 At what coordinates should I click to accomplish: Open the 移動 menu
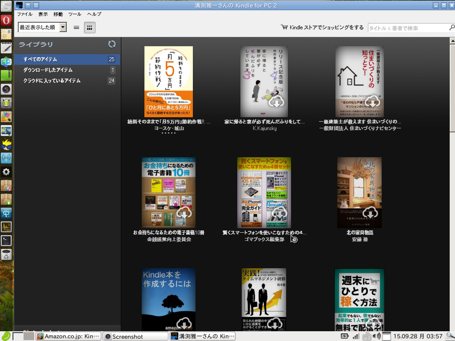coord(58,14)
